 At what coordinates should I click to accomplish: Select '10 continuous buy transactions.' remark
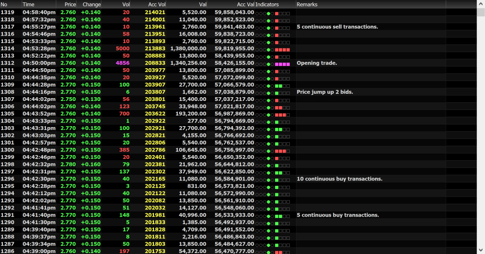(x=339, y=179)
